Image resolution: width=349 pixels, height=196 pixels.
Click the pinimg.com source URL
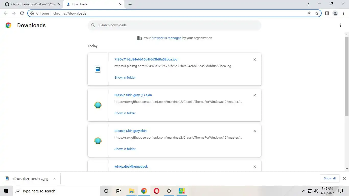(173, 66)
